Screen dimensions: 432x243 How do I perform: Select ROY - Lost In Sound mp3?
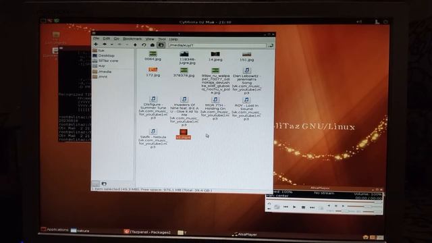point(246,108)
